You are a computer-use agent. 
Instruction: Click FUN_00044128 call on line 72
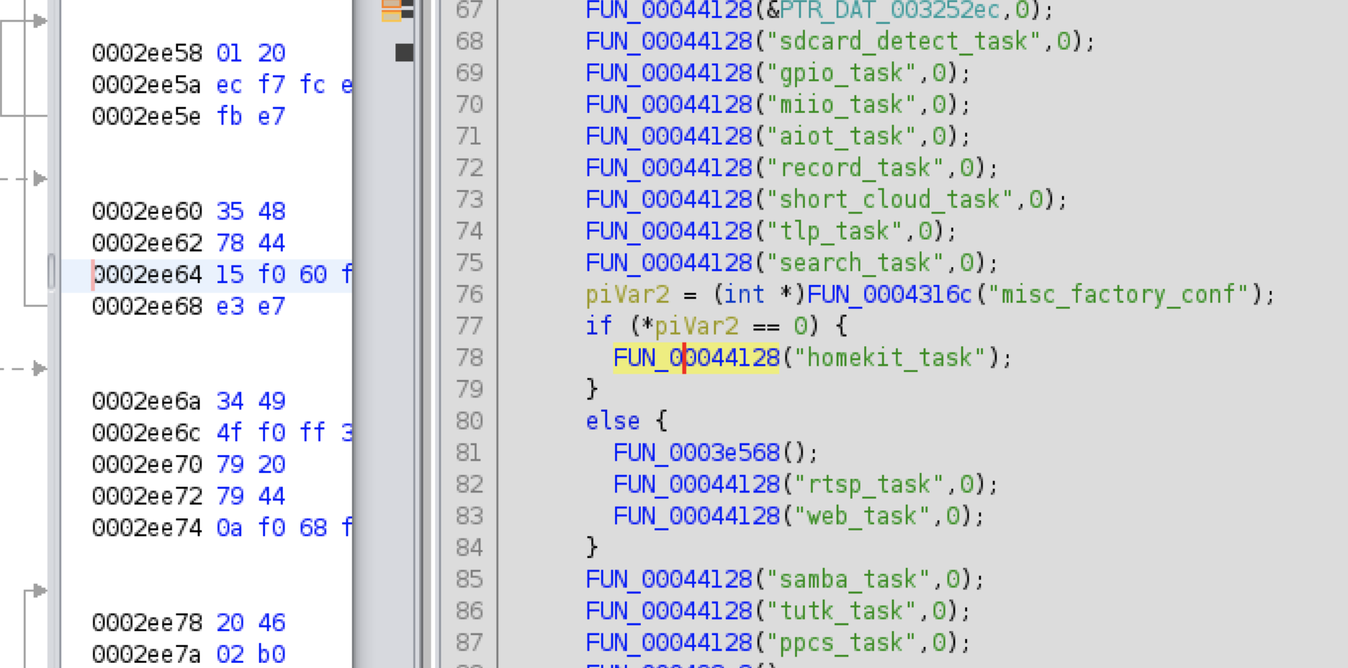[669, 168]
